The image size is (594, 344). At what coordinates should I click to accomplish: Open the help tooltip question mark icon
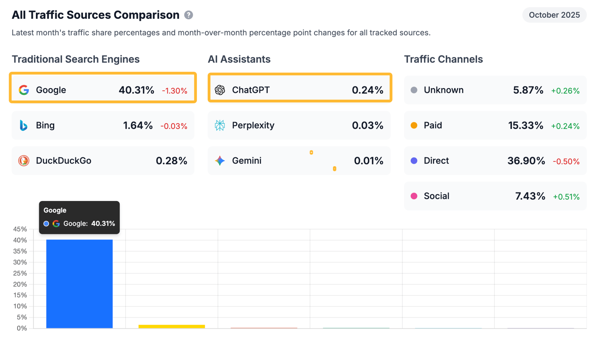click(189, 15)
